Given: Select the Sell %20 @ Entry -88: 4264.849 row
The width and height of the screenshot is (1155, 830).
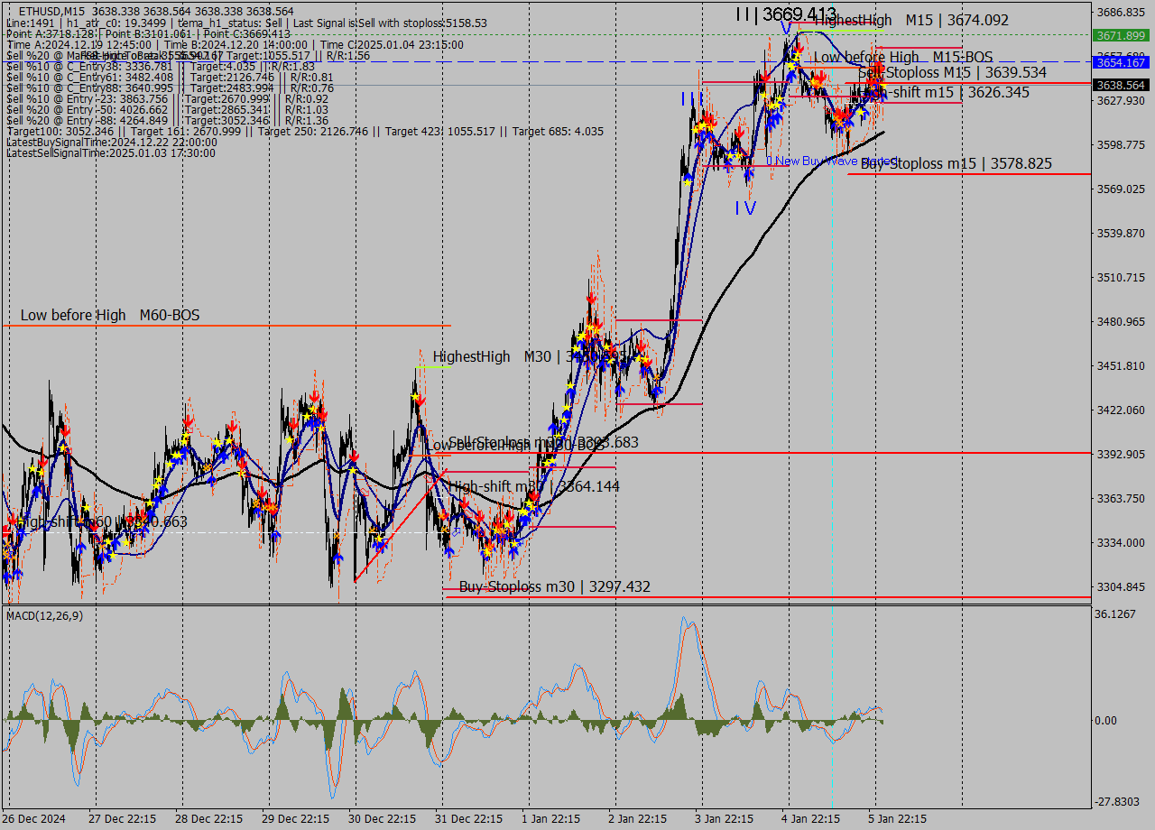Looking at the screenshot, I should coord(167,120).
